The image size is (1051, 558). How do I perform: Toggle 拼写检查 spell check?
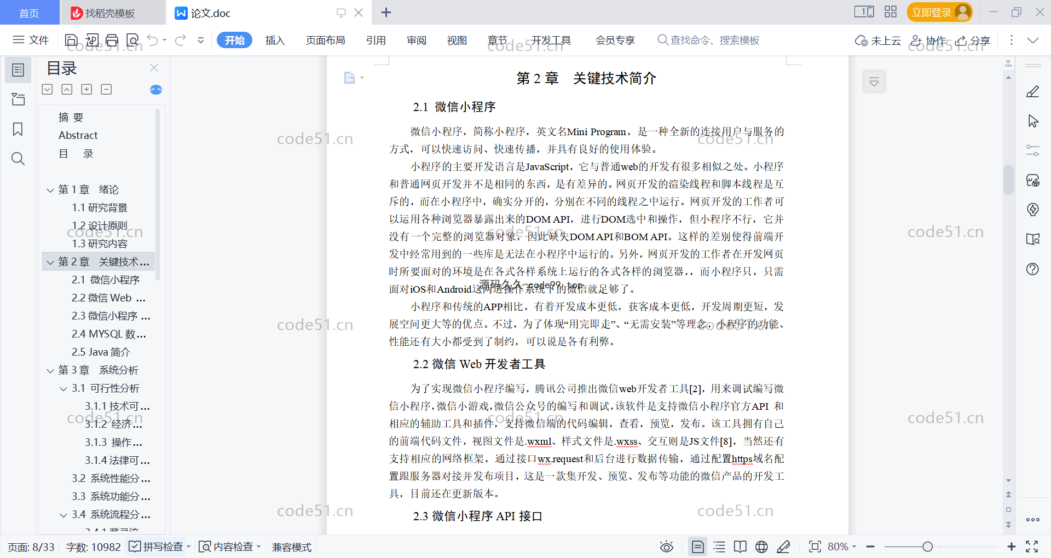point(157,547)
